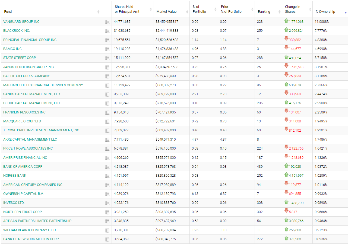Open INVESCO LTD. fund link
Viewport: 348px width, 244px height.
click(14, 203)
